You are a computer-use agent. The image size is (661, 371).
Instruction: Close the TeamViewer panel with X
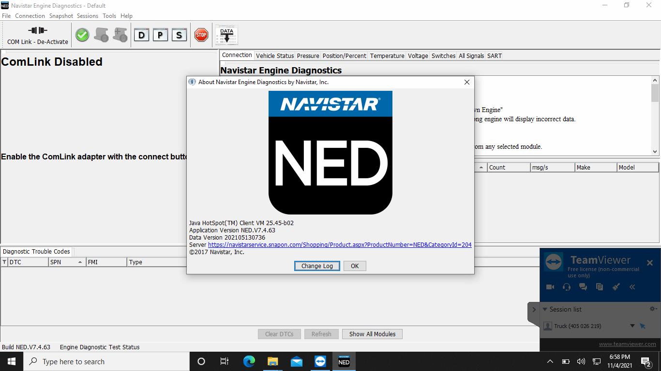click(650, 263)
